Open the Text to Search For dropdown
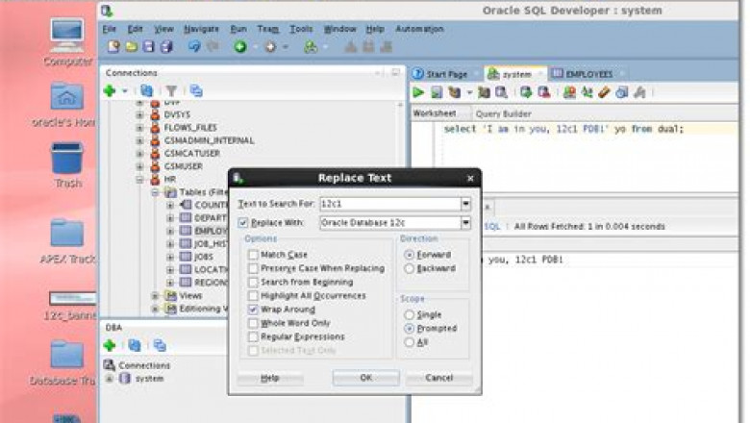This screenshot has height=423, width=750. (465, 204)
